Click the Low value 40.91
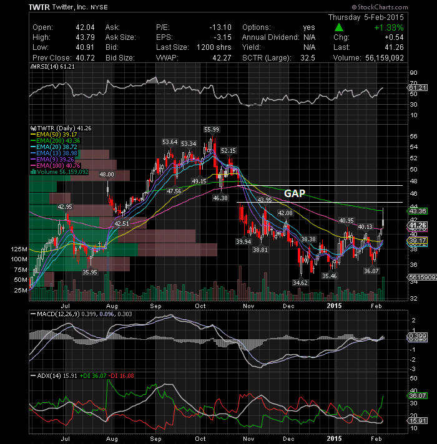 (85, 47)
